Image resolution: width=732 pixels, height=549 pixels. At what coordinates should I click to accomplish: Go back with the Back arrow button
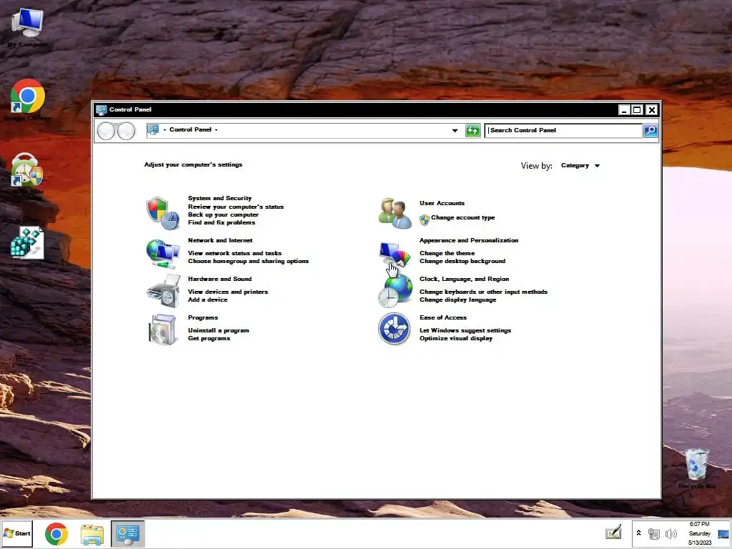point(106,131)
